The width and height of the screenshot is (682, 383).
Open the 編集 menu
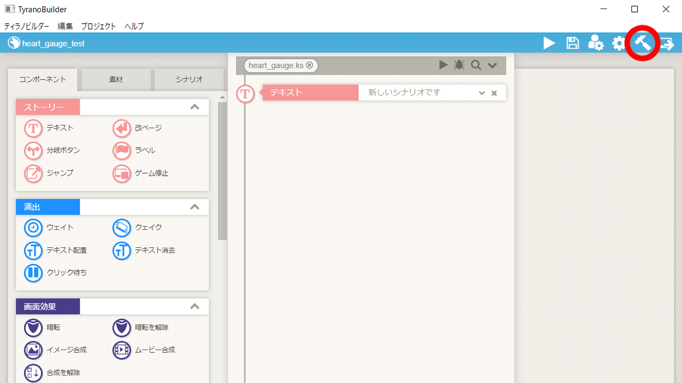65,26
